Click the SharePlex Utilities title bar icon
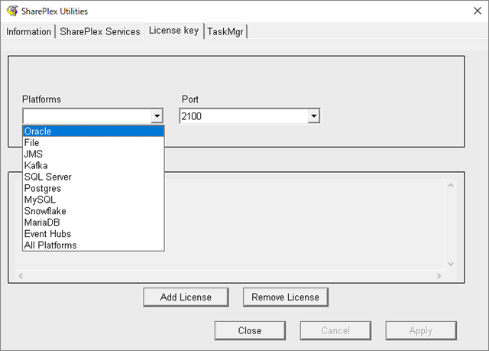The height and width of the screenshot is (351, 489). (11, 11)
